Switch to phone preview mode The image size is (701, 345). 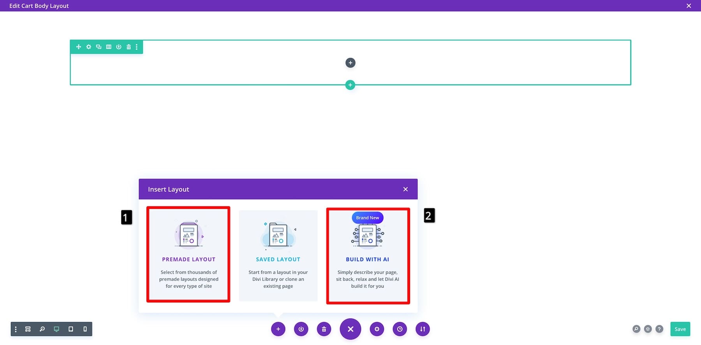click(85, 329)
